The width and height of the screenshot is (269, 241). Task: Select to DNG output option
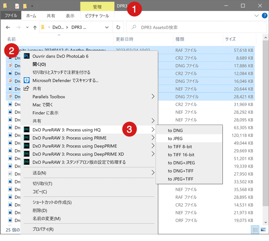[x=189, y=130]
